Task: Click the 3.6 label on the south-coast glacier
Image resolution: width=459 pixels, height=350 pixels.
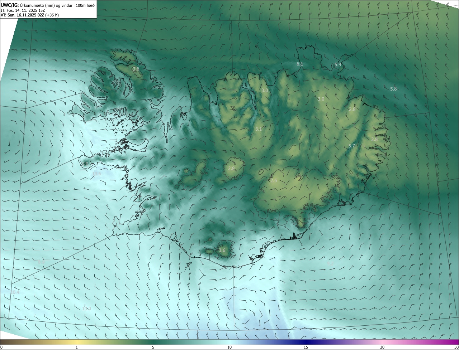Action: [222, 250]
